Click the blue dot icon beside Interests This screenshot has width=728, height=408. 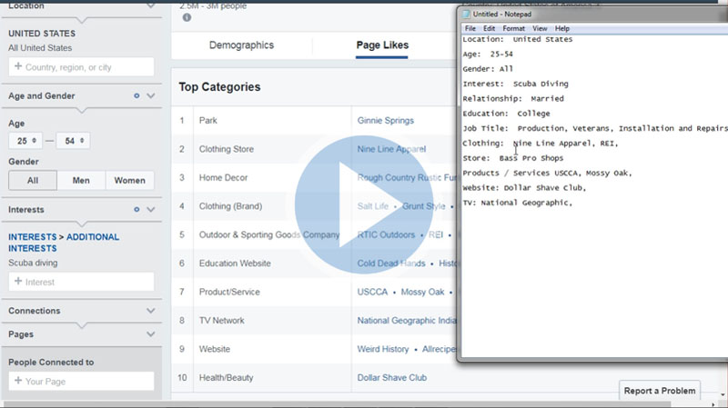pyautogui.click(x=136, y=209)
